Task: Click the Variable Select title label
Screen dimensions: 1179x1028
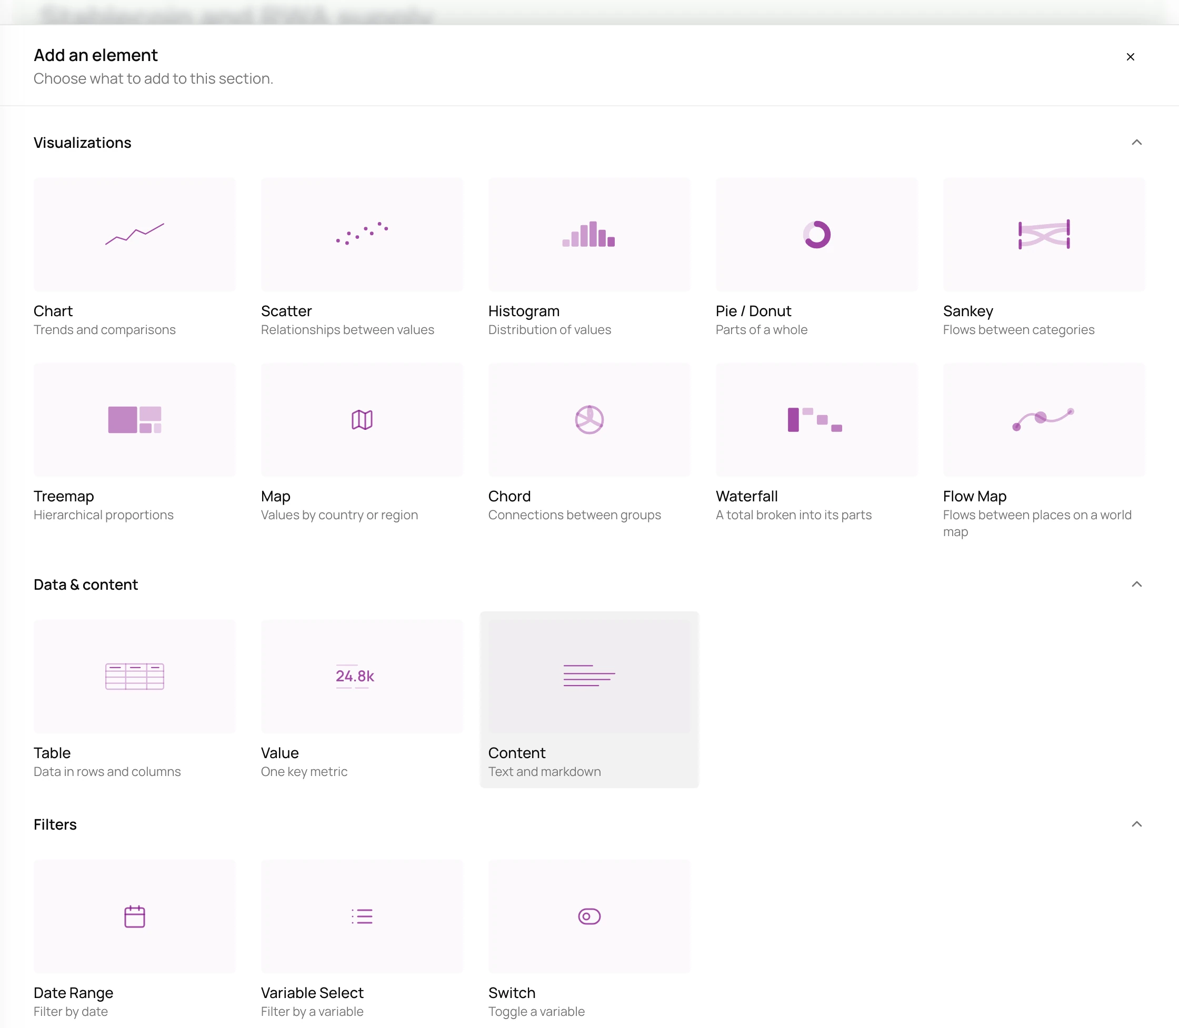Action: (x=312, y=992)
